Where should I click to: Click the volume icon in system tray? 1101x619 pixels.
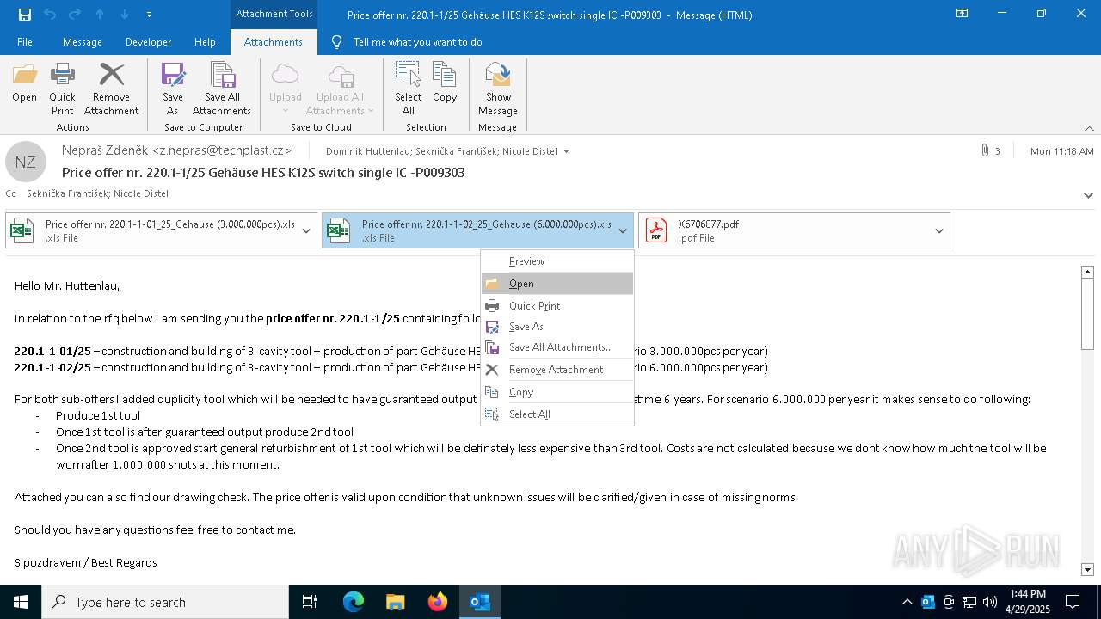(x=990, y=602)
